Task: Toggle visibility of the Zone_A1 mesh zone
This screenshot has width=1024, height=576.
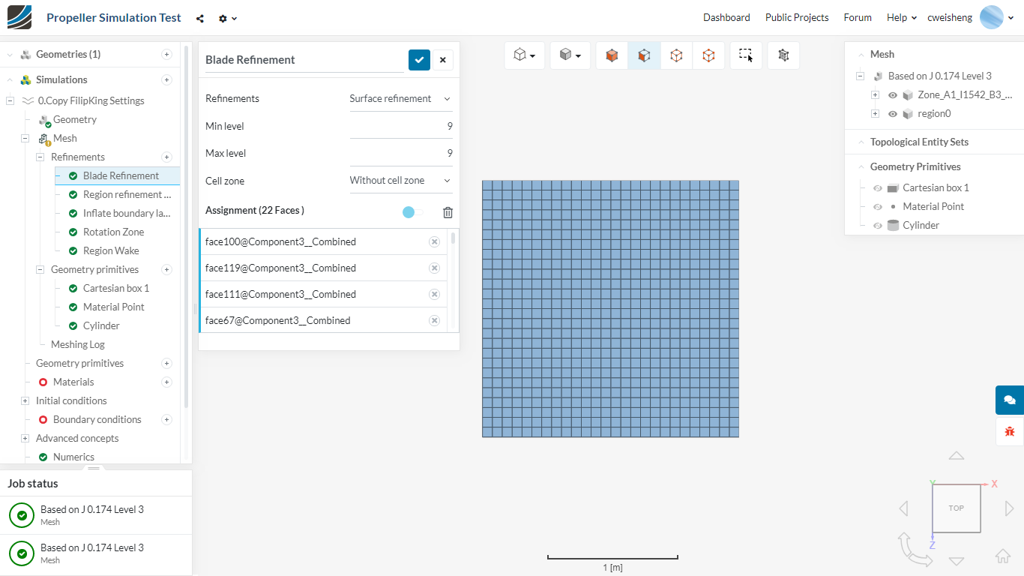Action: [892, 95]
